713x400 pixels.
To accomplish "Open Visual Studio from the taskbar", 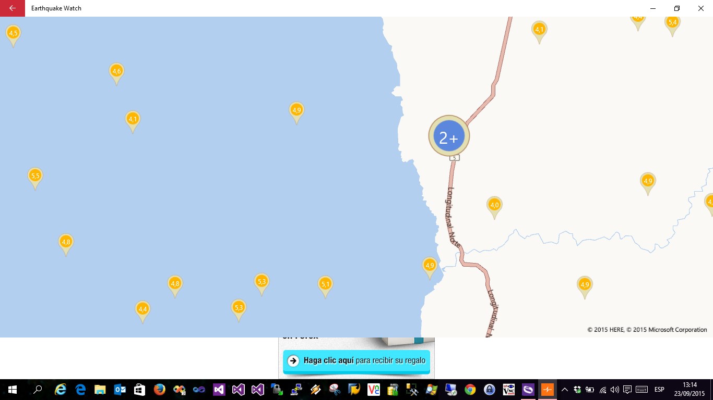I will click(x=219, y=390).
